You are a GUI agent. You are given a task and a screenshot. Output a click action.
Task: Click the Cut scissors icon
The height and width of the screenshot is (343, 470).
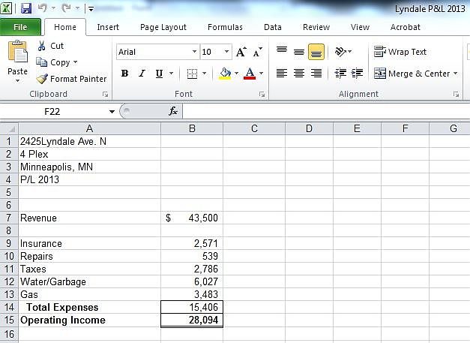(41, 46)
